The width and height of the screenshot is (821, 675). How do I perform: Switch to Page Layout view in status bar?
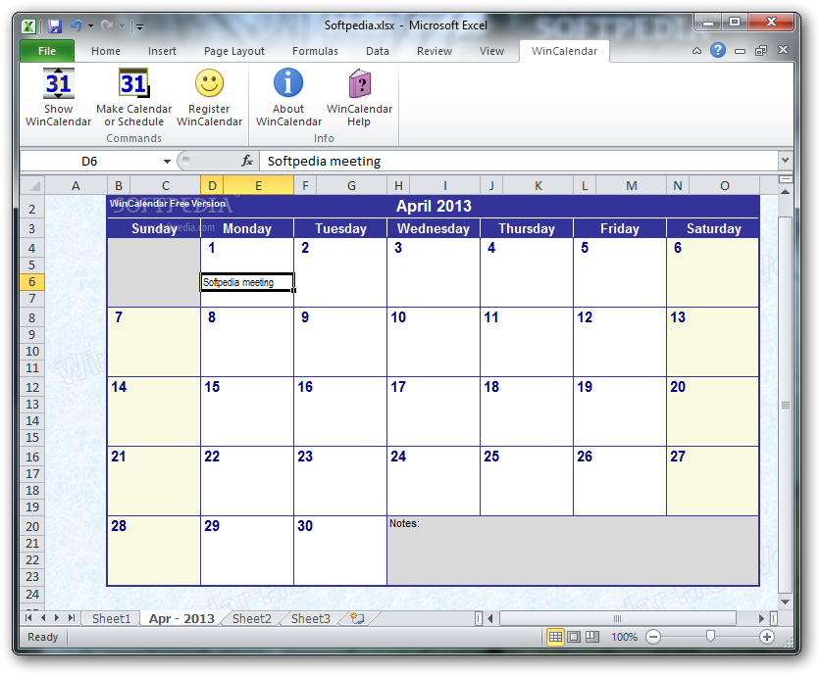574,637
